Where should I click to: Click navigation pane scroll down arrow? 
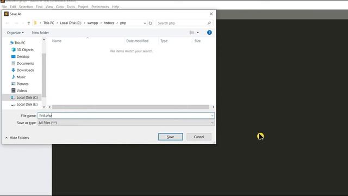[x=44, y=107]
